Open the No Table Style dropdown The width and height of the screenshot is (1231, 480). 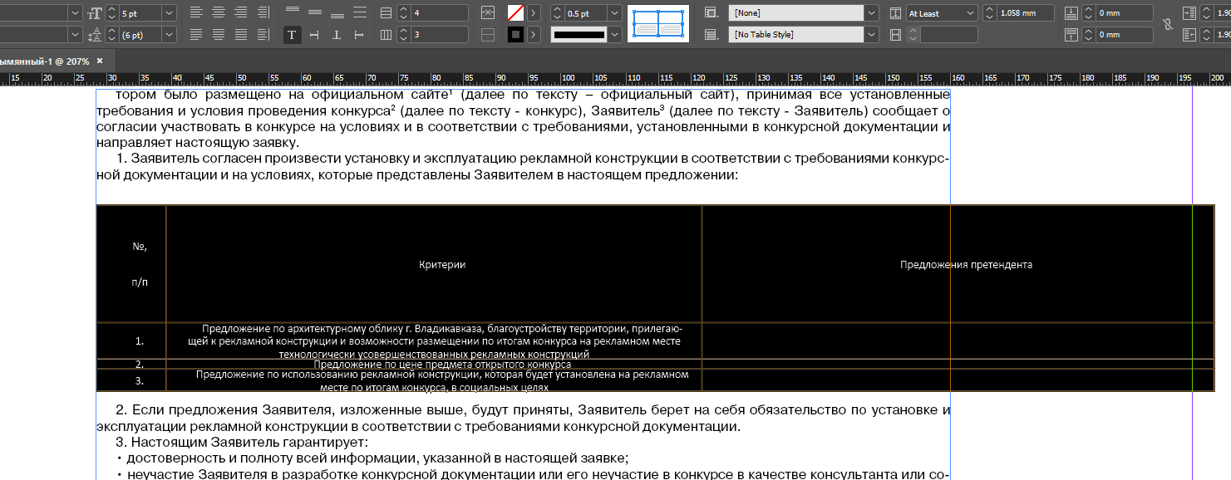coord(870,35)
